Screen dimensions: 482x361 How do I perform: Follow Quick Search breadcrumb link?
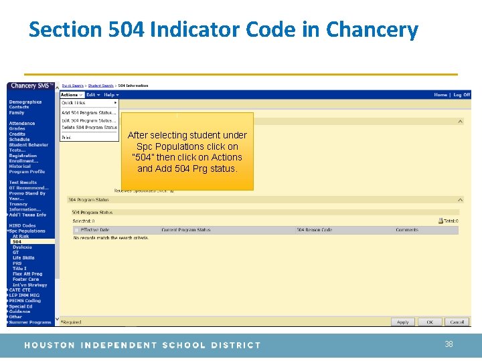pyautogui.click(x=72, y=86)
